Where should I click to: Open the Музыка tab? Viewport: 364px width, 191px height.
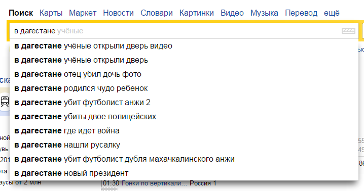(x=264, y=13)
